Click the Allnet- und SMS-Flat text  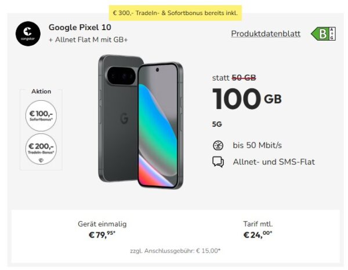tap(274, 162)
